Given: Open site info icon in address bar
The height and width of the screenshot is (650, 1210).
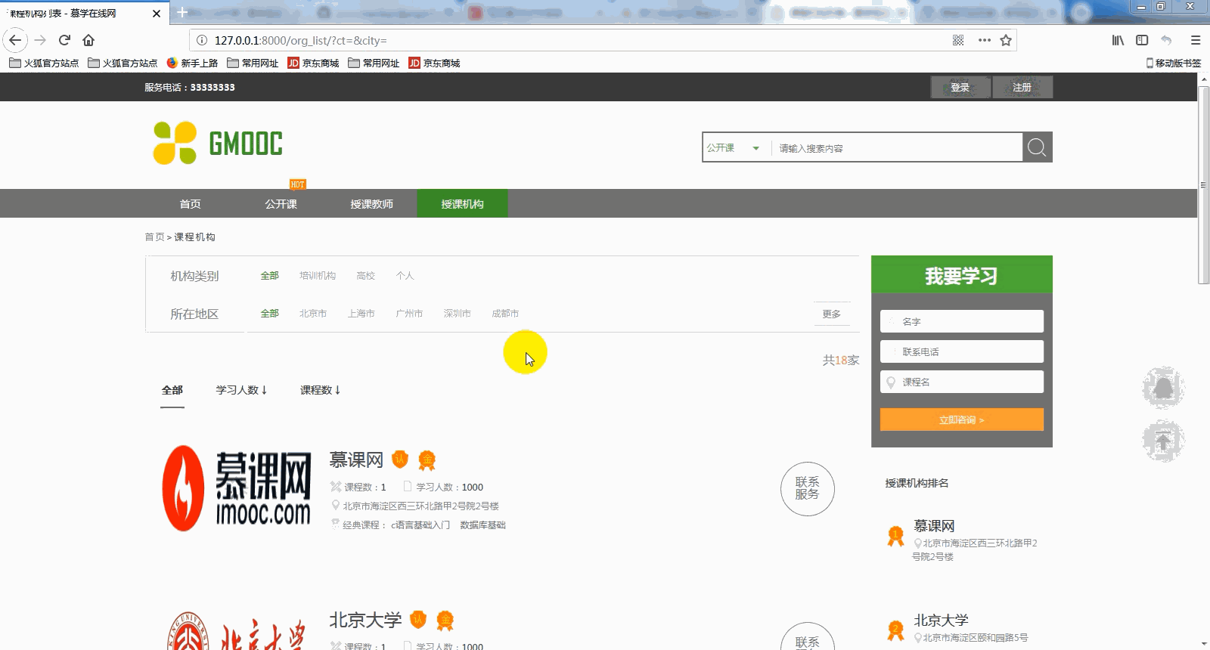Looking at the screenshot, I should pos(202,40).
